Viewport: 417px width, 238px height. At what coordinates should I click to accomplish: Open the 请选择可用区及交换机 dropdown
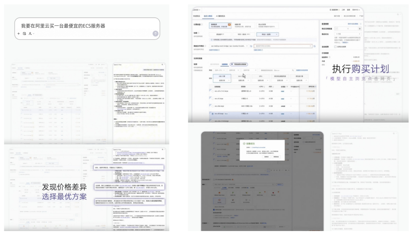click(283, 46)
